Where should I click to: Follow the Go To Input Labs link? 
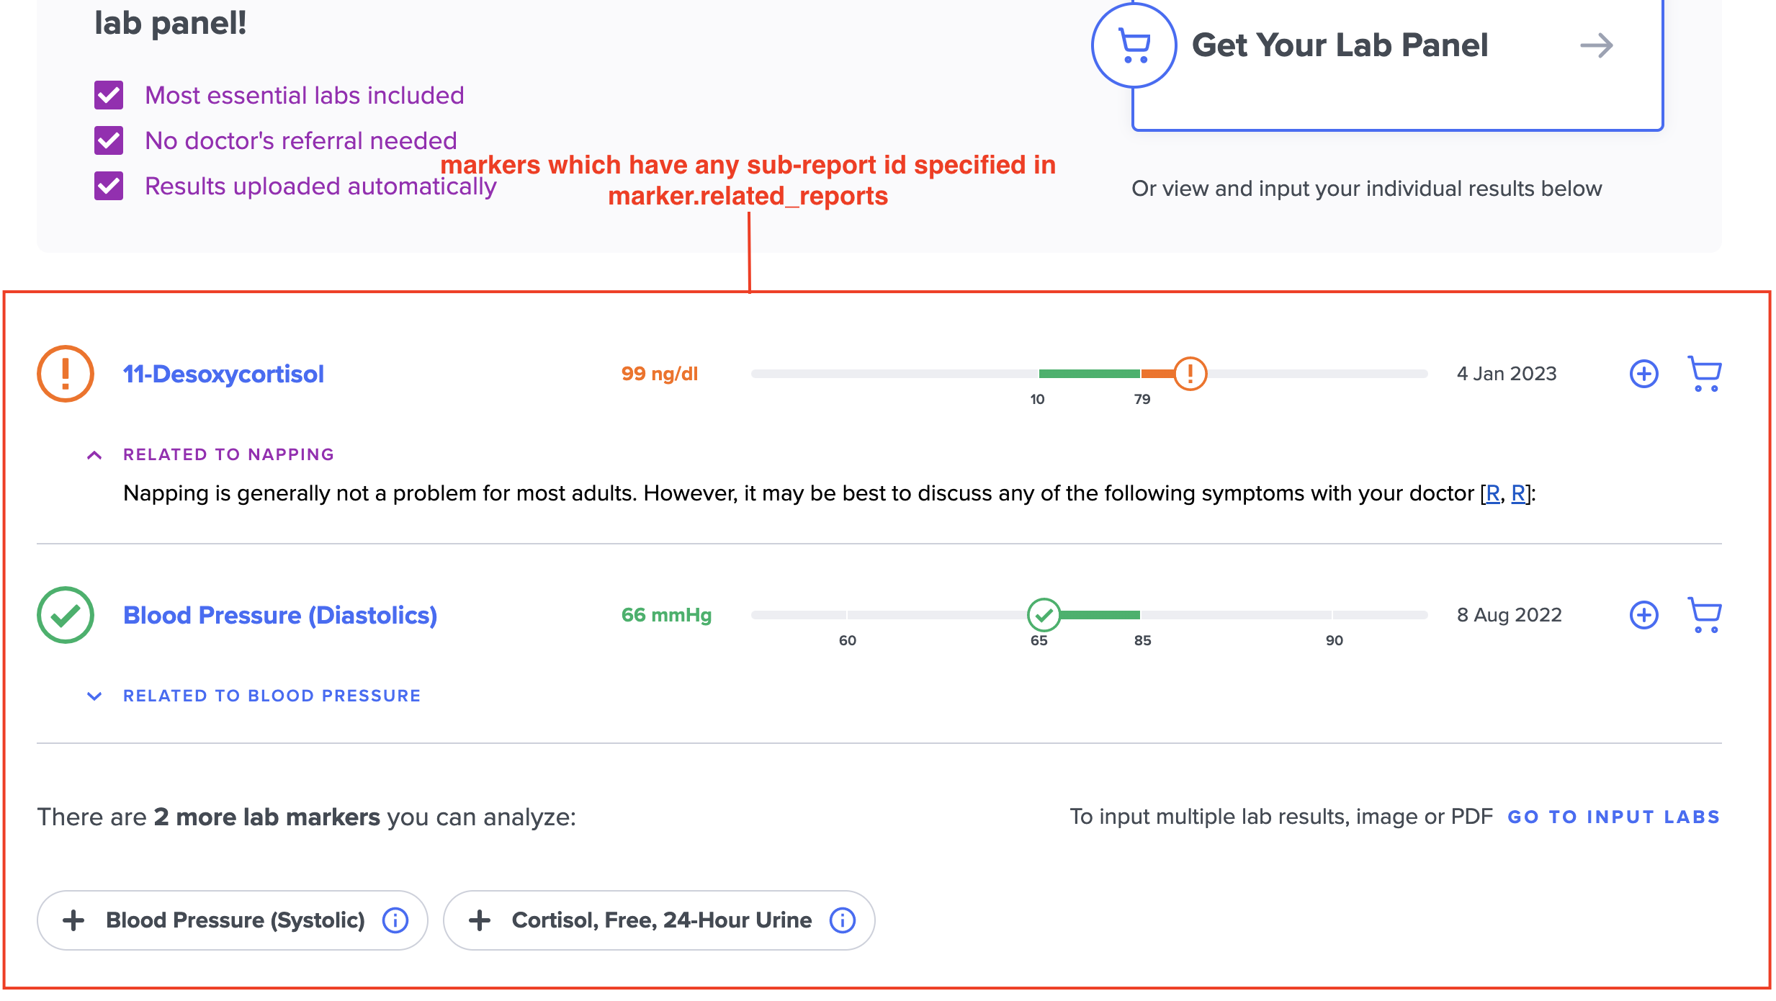click(1614, 817)
